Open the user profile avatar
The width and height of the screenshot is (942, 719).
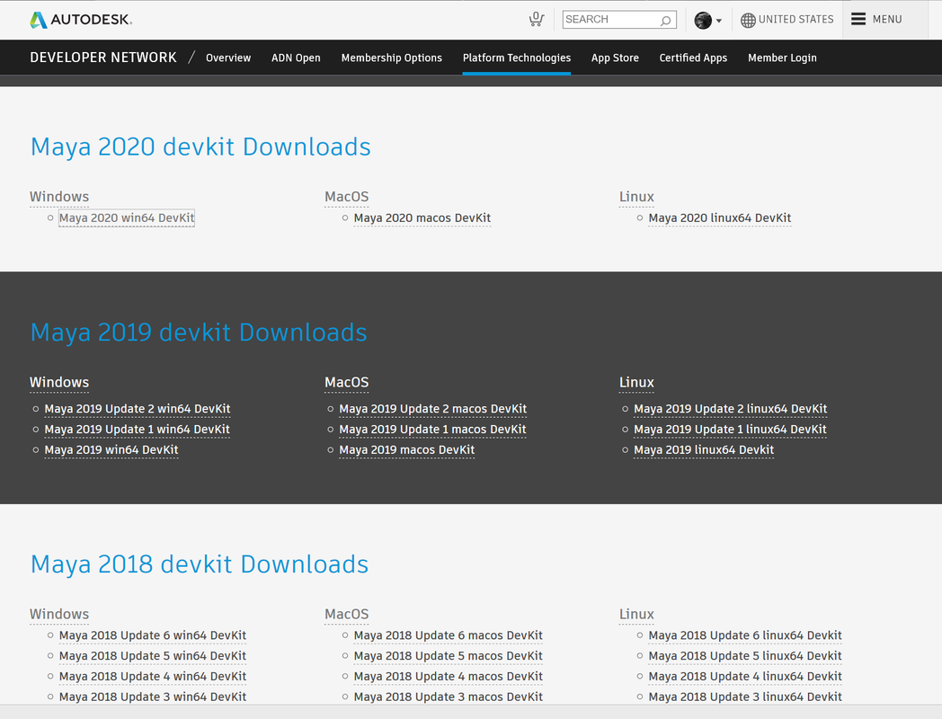(703, 20)
